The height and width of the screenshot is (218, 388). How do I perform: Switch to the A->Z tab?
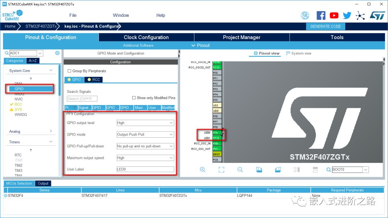(33, 61)
